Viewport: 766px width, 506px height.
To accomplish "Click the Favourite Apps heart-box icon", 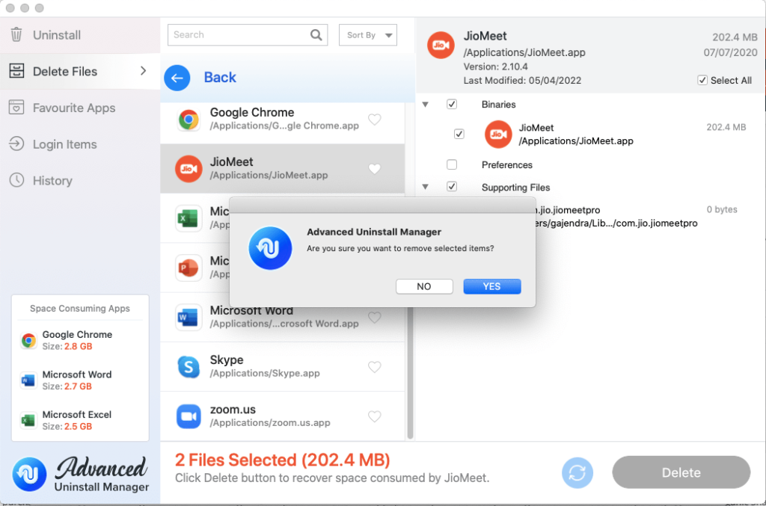I will click(x=16, y=108).
